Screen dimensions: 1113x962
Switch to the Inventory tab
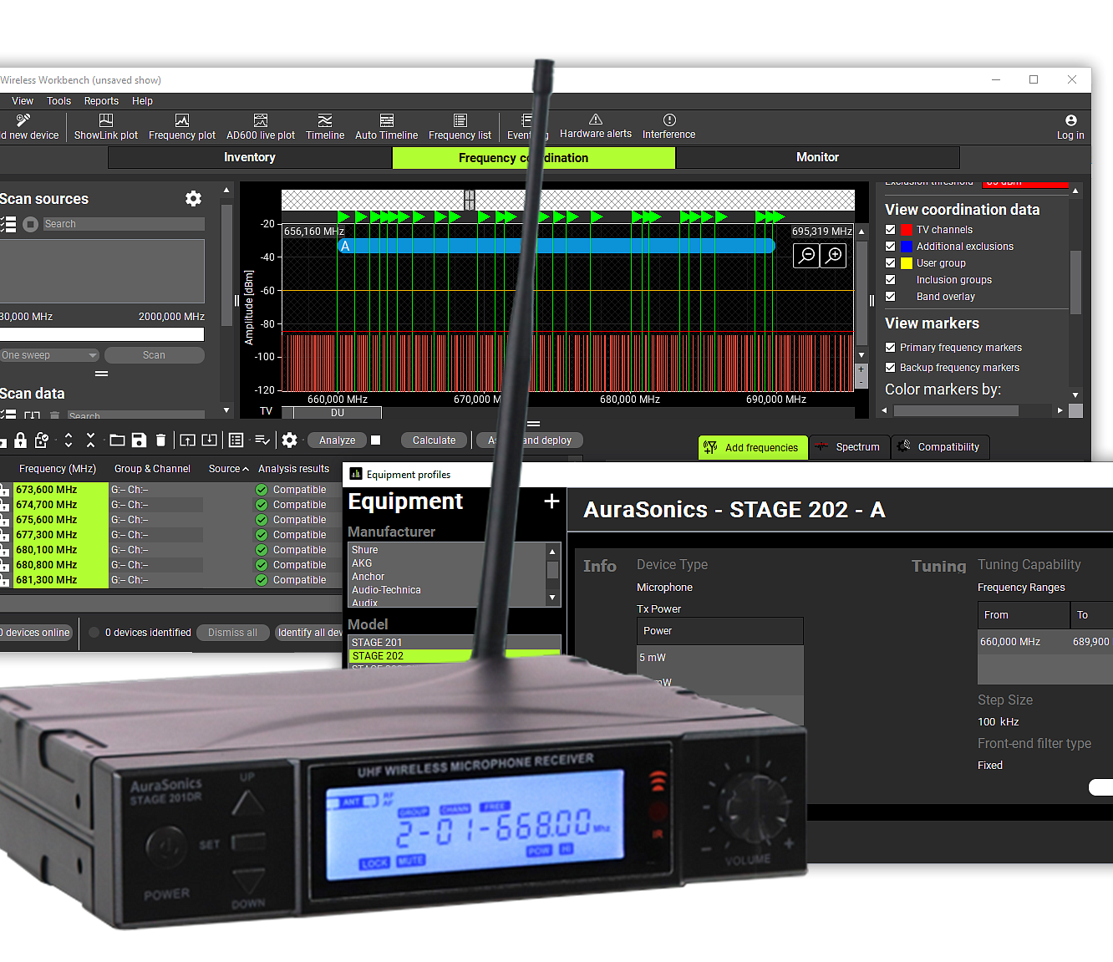250,157
